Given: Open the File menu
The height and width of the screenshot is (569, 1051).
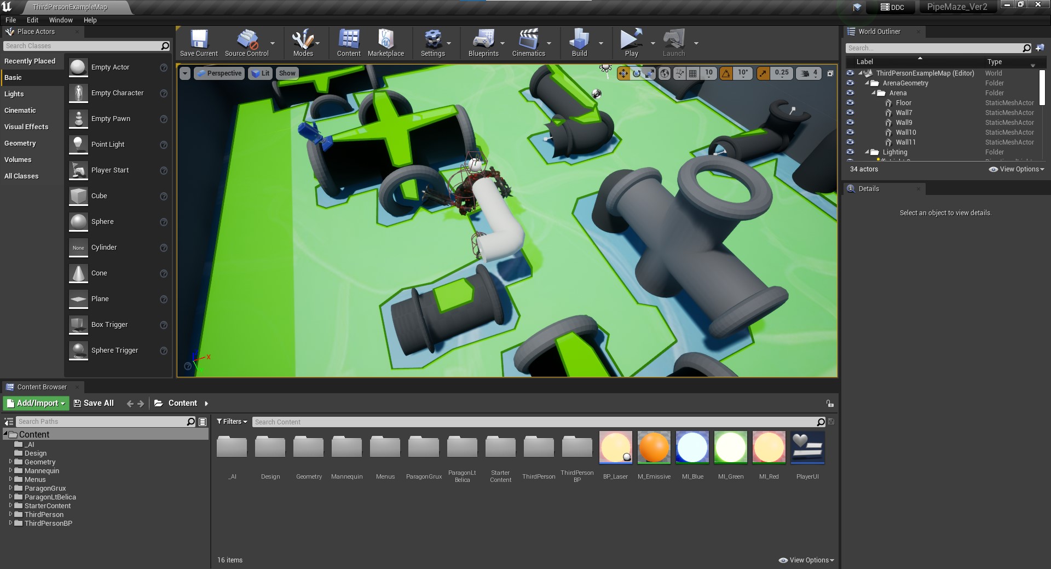Looking at the screenshot, I should [x=10, y=20].
